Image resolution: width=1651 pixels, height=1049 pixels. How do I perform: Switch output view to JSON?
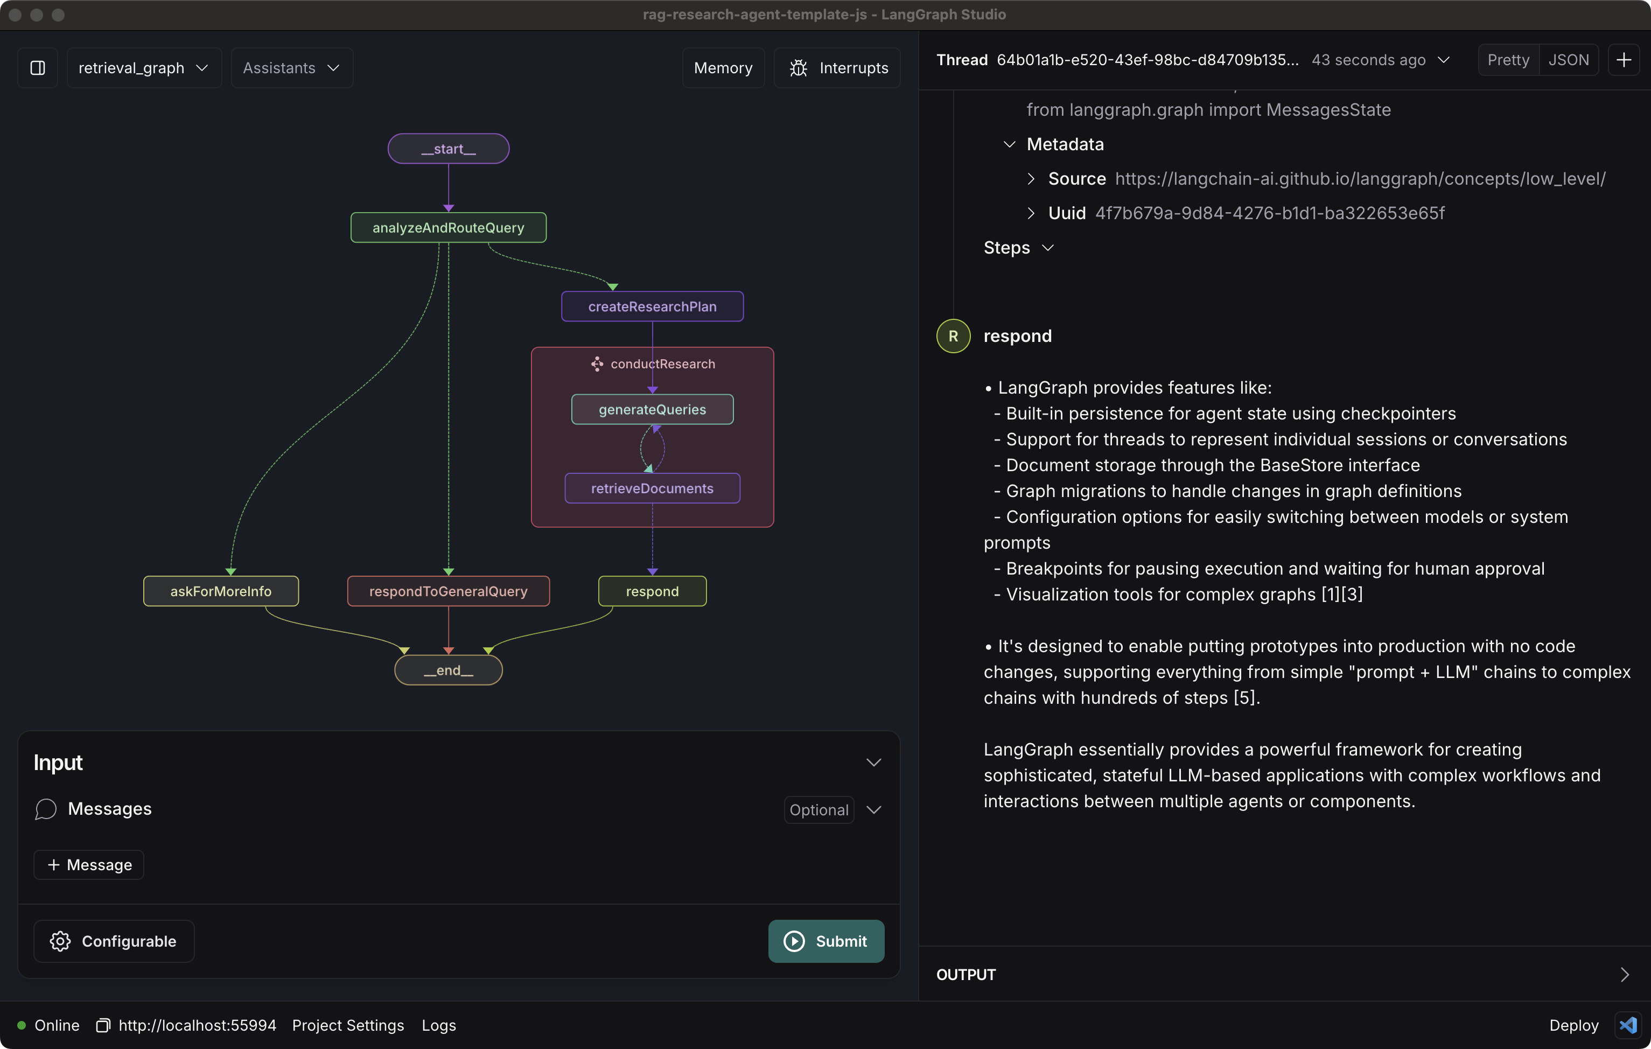point(1568,60)
